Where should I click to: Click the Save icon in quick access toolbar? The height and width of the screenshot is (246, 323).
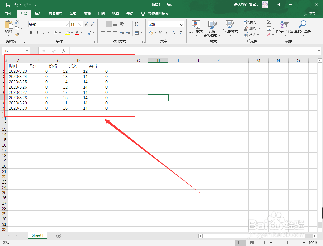[x=8, y=5]
